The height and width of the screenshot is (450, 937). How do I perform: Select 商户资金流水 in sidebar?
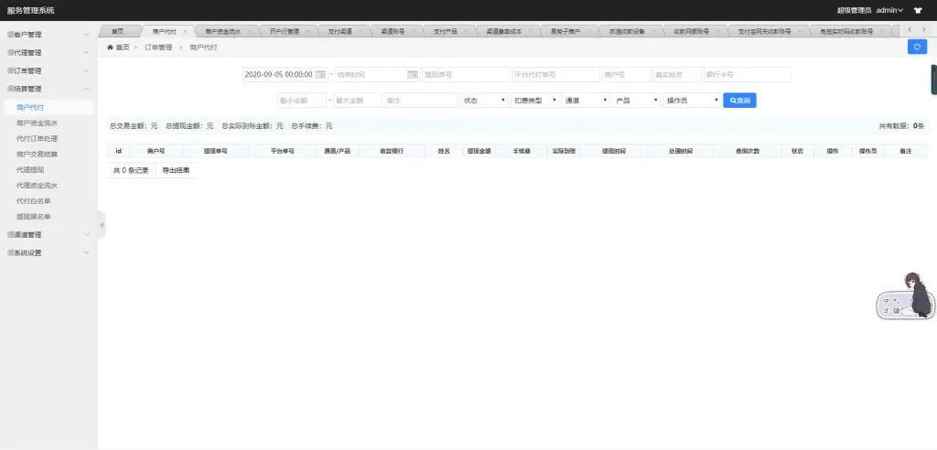pos(38,123)
